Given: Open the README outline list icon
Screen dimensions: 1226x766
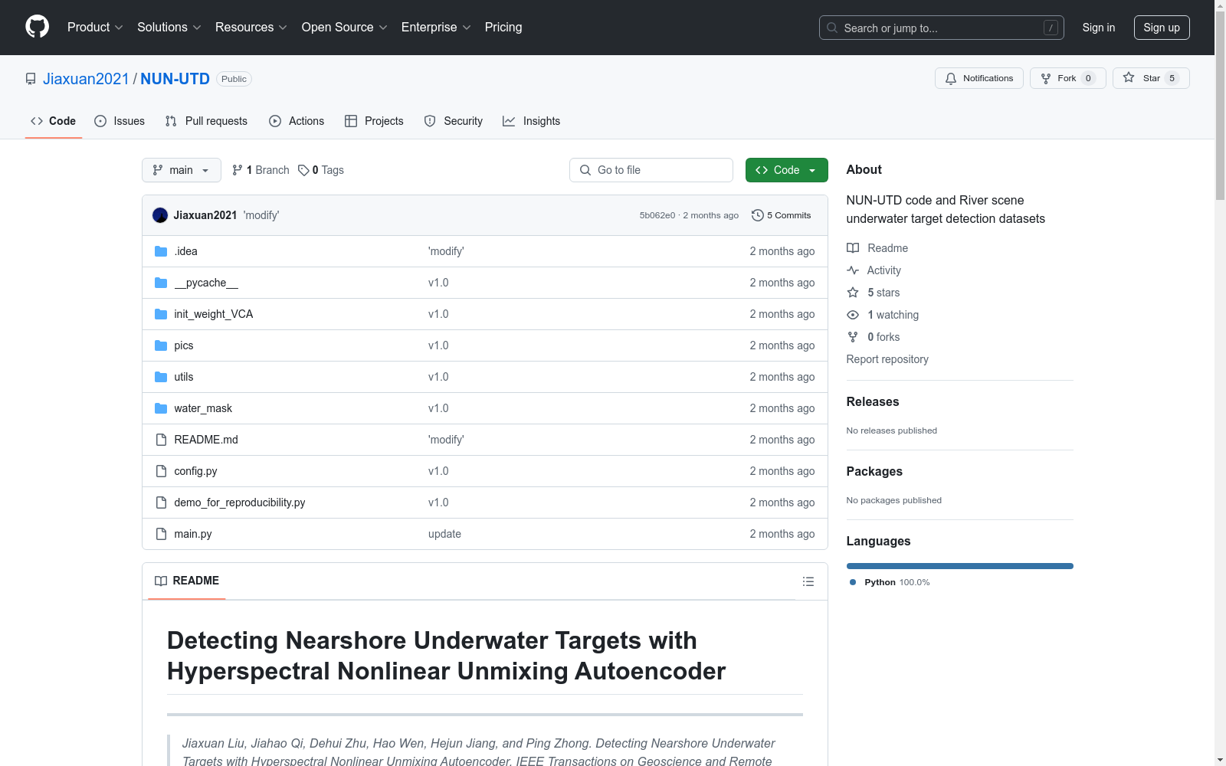Looking at the screenshot, I should point(808,581).
